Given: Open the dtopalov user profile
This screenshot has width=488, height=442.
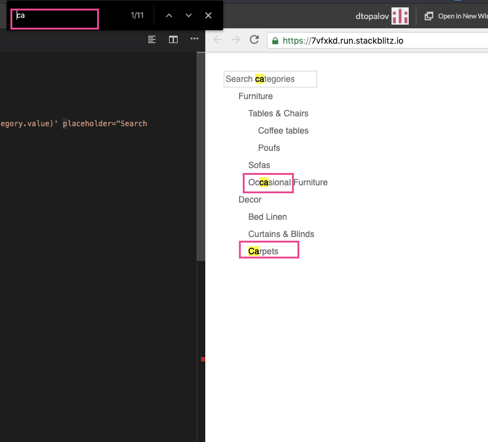Looking at the screenshot, I should click(372, 16).
